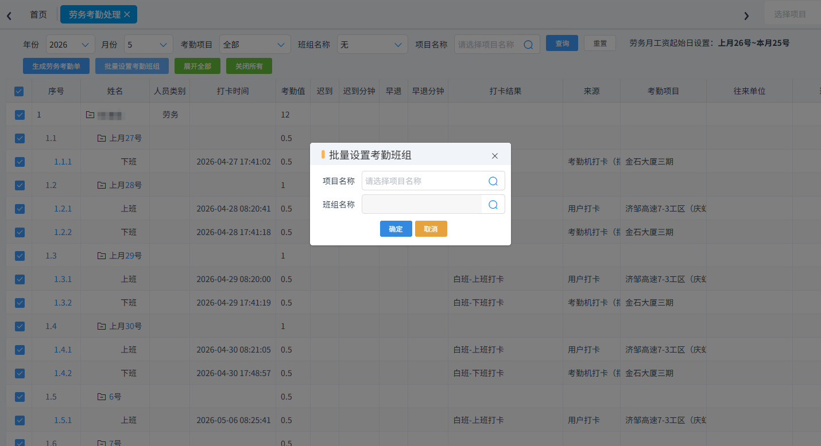This screenshot has width=821, height=446.
Task: Collapse the 上月28号 folder
Action: click(102, 185)
